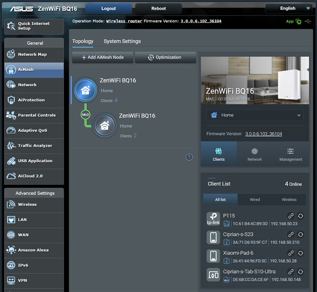Switch to the System Settings tab
This screenshot has width=317, height=292.
coord(122,42)
